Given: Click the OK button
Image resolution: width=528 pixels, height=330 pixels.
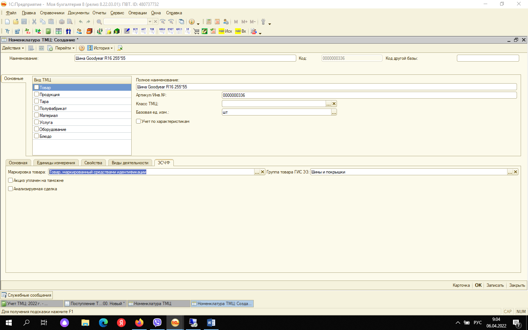Looking at the screenshot, I should point(478,285).
